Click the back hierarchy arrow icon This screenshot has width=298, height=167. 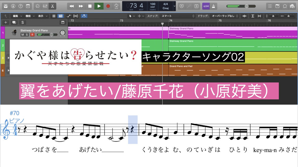pyautogui.click(x=6, y=16)
